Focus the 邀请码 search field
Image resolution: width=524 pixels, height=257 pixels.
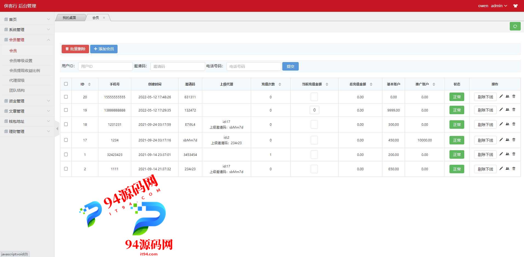178,66
